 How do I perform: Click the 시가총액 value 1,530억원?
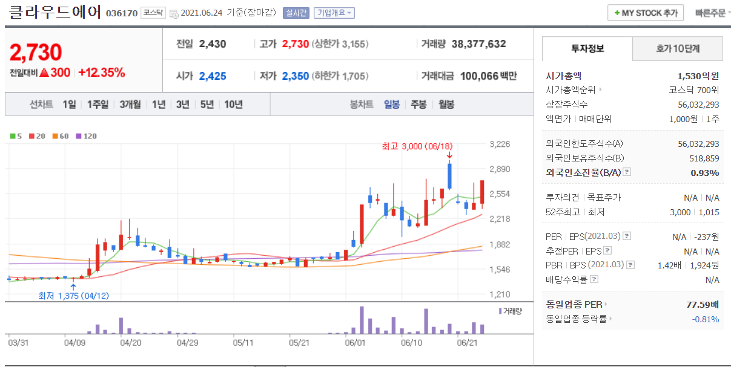click(698, 76)
